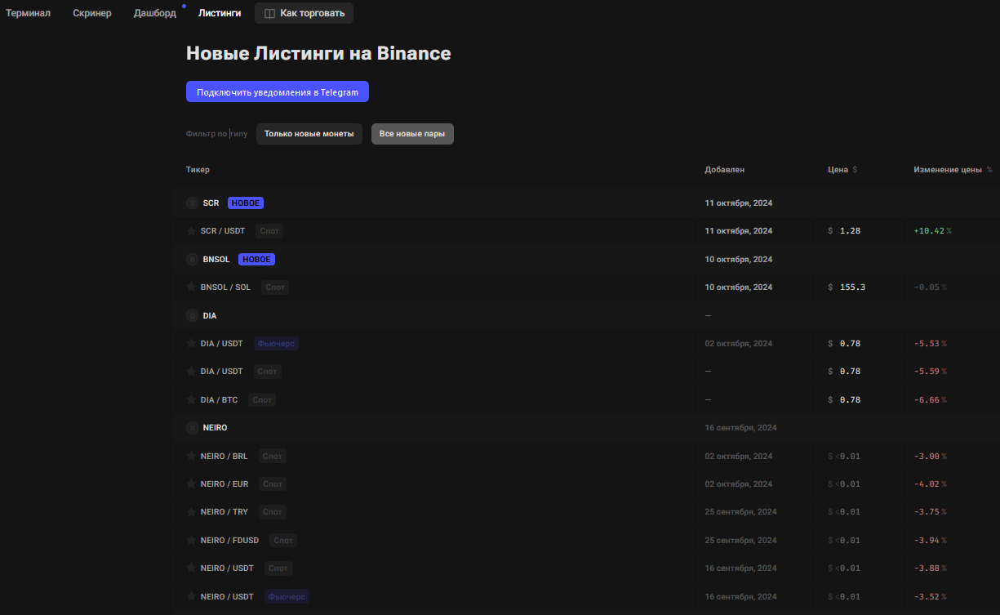1000x615 pixels.
Task: Star the SCR / USDT pair
Action: pos(192,231)
